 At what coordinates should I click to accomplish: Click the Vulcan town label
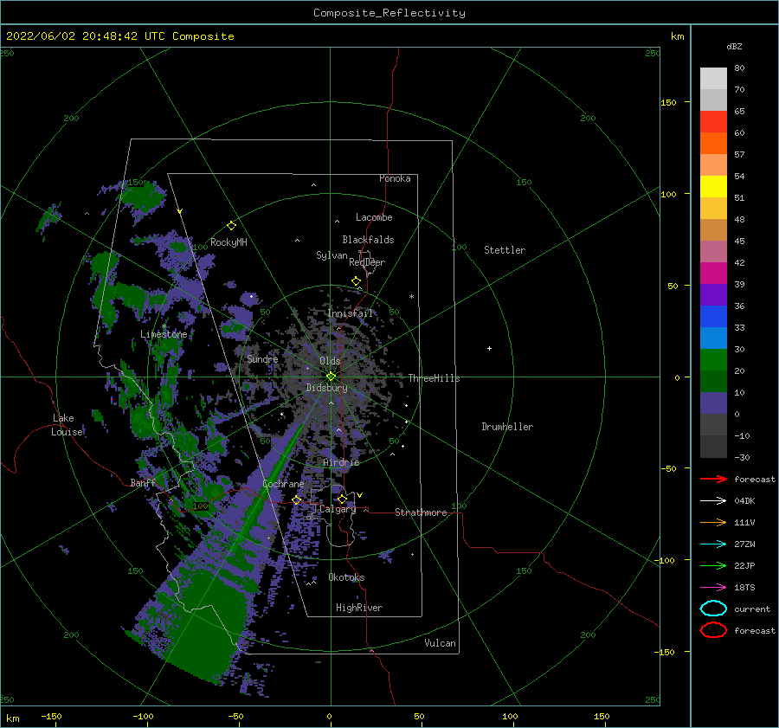tap(440, 643)
